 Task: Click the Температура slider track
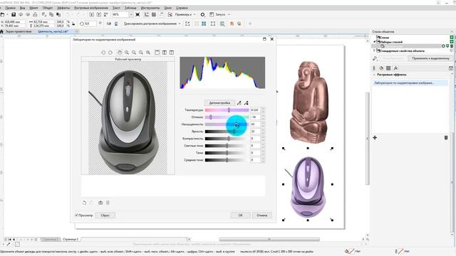227,110
